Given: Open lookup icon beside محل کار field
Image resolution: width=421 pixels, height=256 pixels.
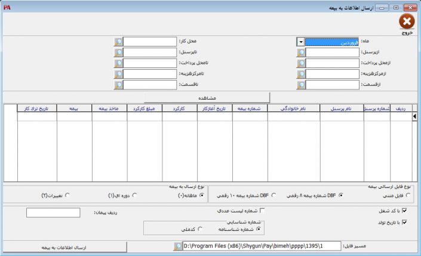Looking at the screenshot, I should pyautogui.click(x=118, y=42).
